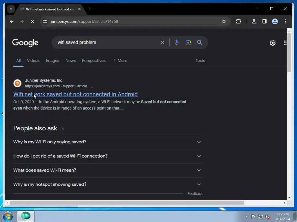Search by image with Google Lens icon

pos(188,42)
